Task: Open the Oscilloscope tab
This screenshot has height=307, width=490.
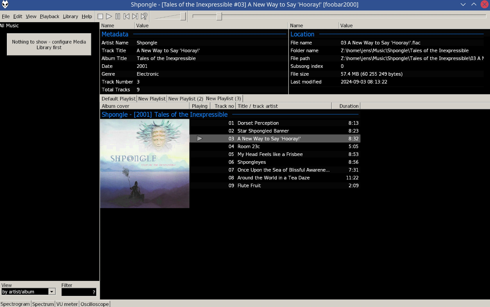Action: 95,304
